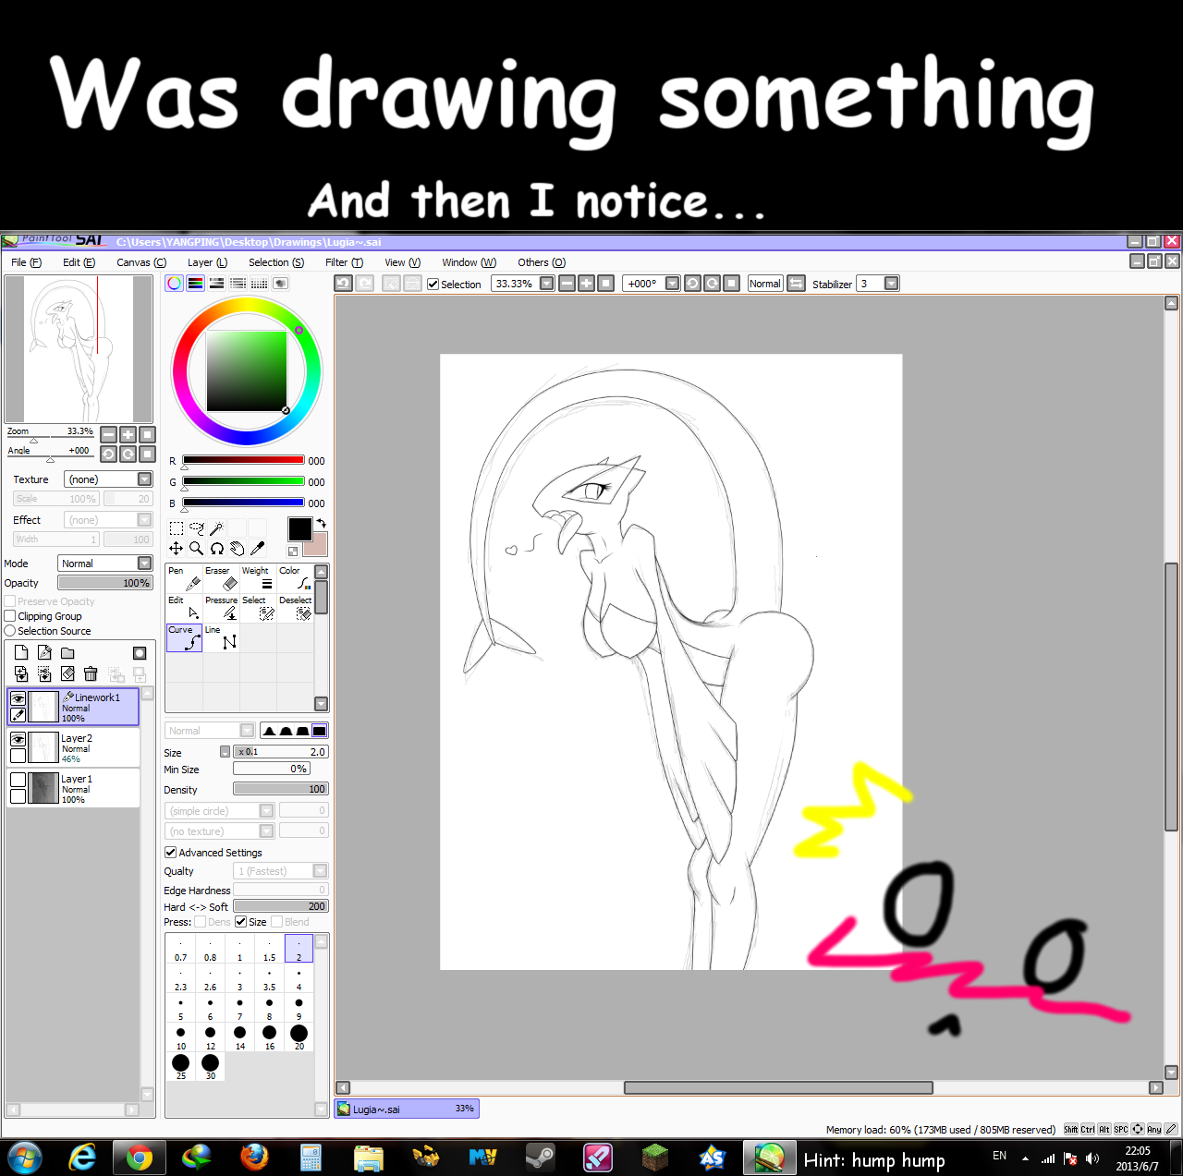
Task: Choose brush size preset 5
Action: (x=180, y=1008)
